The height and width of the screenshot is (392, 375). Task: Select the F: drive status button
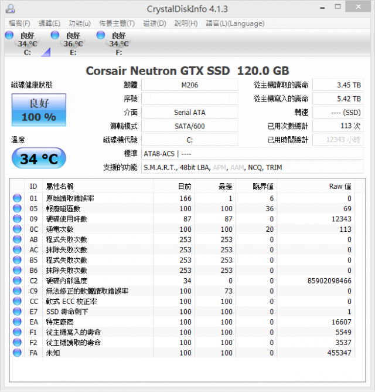pos(119,43)
